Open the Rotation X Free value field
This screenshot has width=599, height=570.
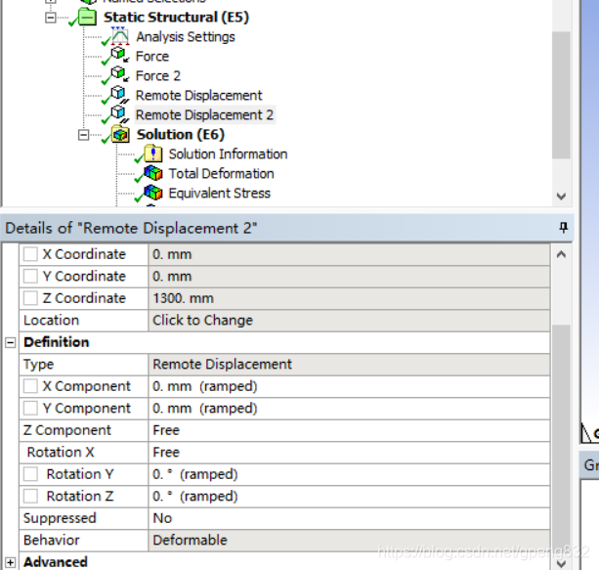coord(349,453)
